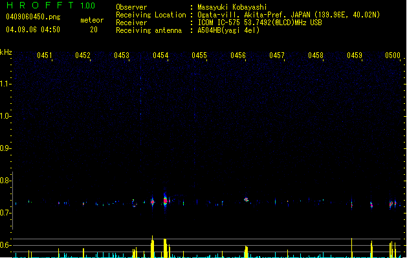Image resolution: width=407 pixels, height=258 pixels.
Task: Click the Receiving Location label
Action: (x=151, y=15)
